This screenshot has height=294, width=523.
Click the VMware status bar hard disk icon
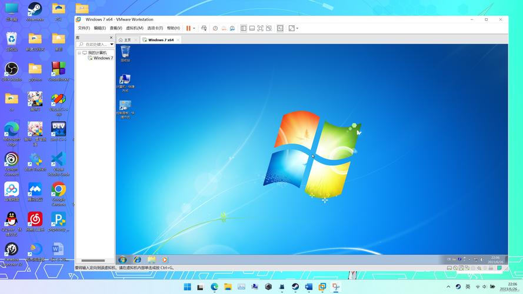[449, 268]
